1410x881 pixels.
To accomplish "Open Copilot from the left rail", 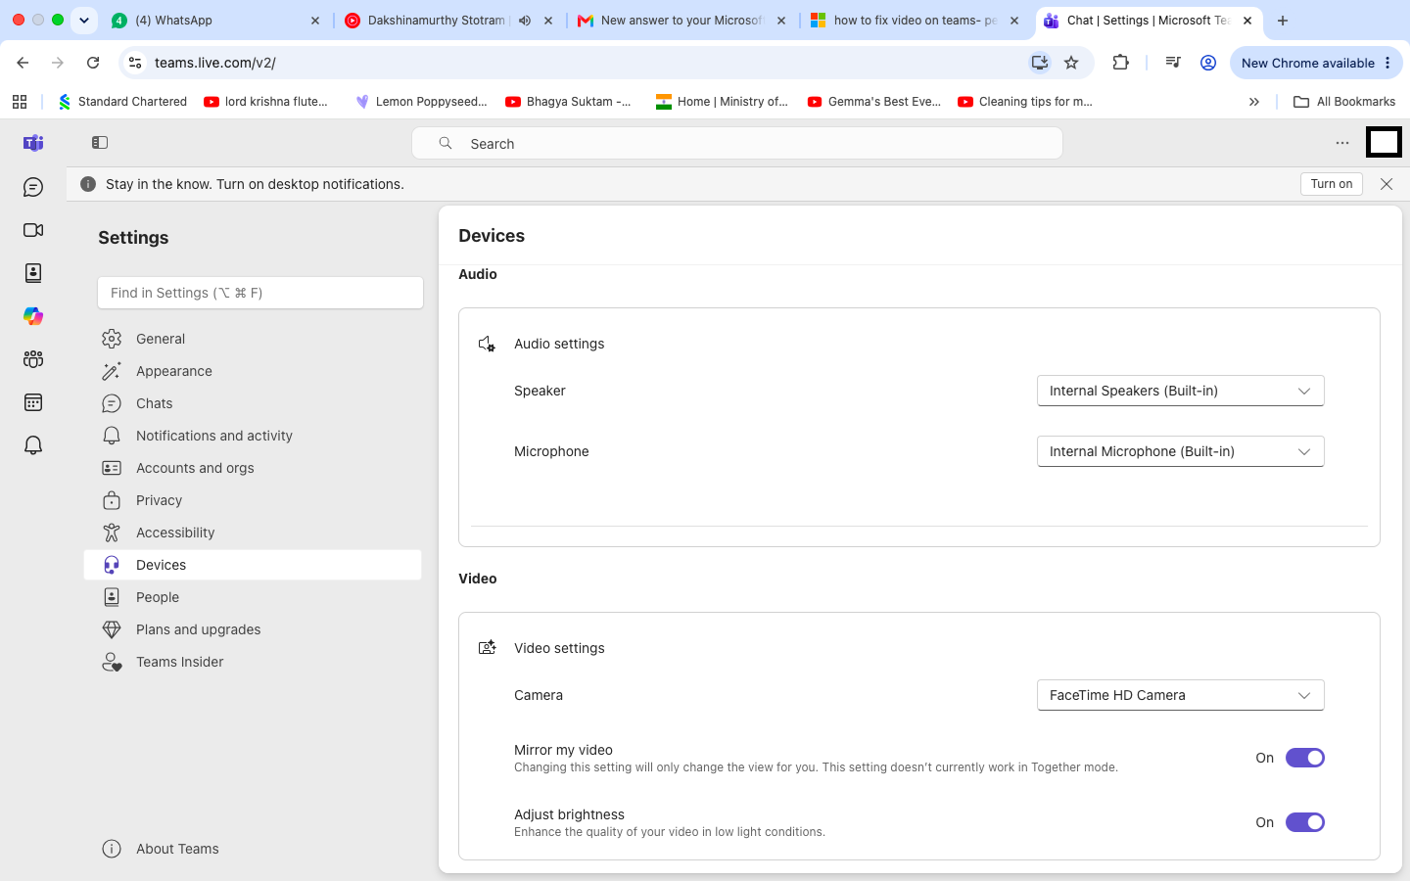I will 33,316.
